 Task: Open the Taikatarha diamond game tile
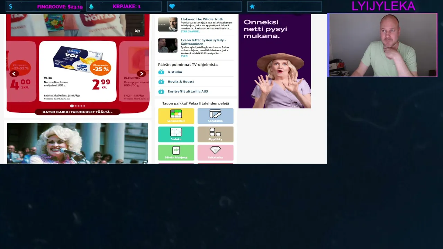point(215,153)
